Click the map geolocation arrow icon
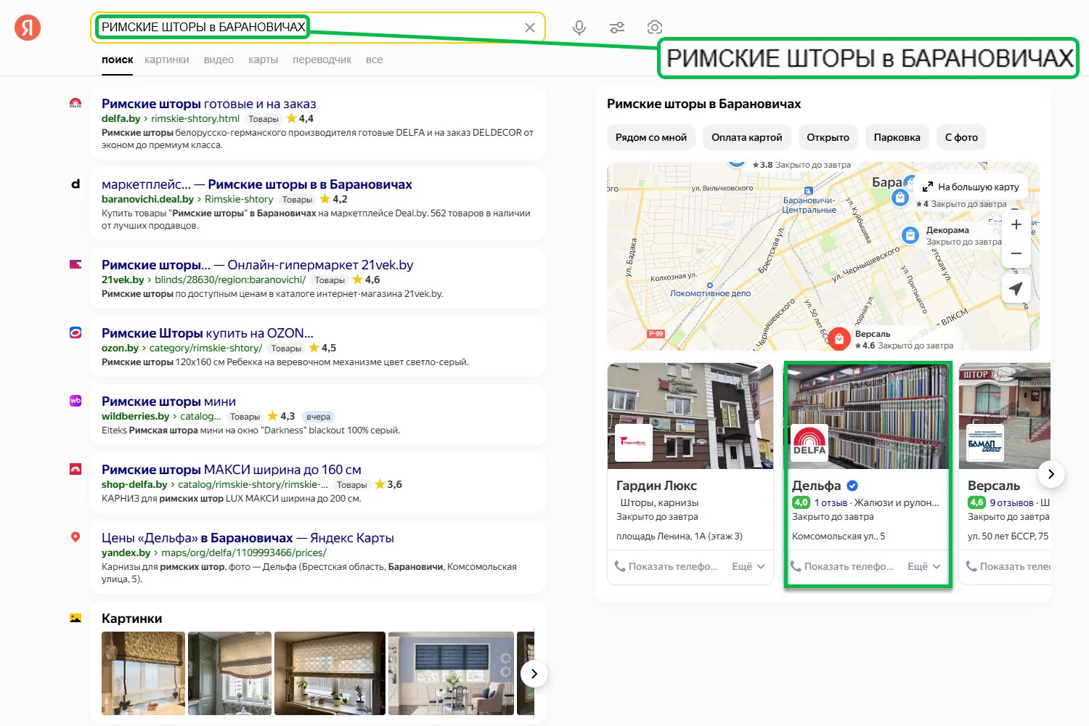 click(x=1016, y=288)
